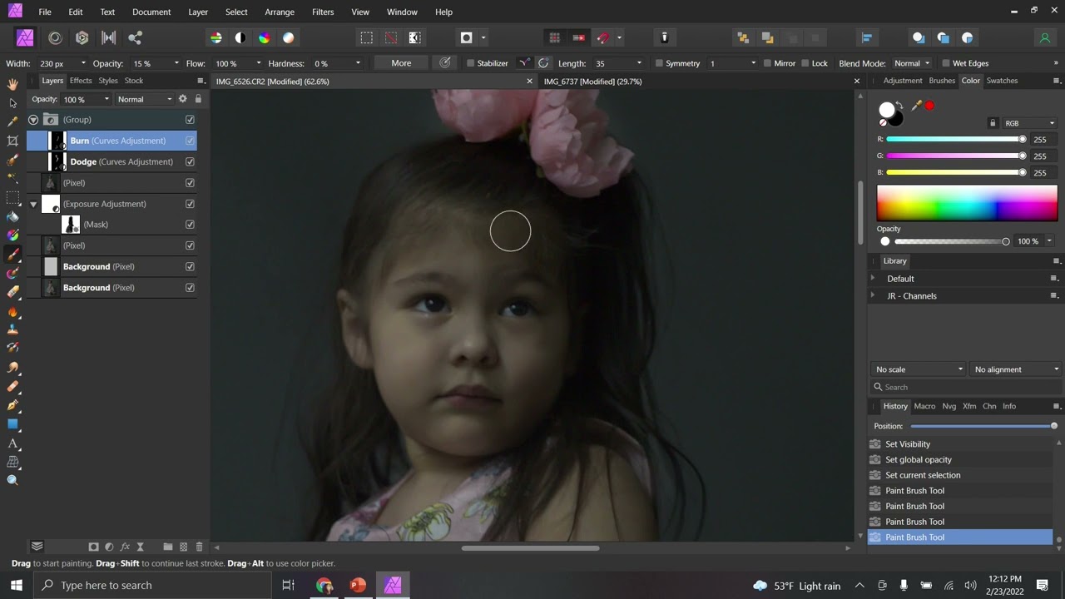Switch to the Liquify persona
Screen dimensions: 1065x599
click(55, 37)
